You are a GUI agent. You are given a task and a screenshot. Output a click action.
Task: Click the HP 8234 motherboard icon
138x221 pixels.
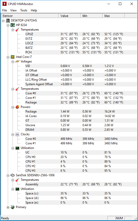[x=13, y=25]
